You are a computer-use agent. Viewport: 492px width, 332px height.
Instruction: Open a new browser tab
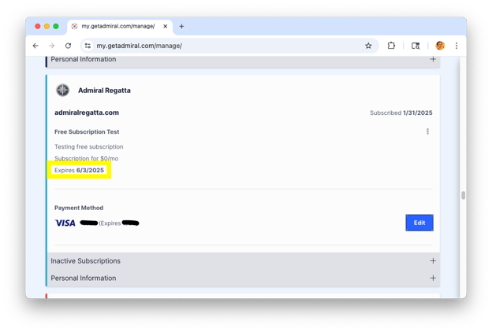point(181,26)
